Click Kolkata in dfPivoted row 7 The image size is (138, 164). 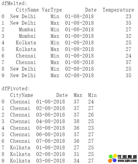click(x=20, y=147)
